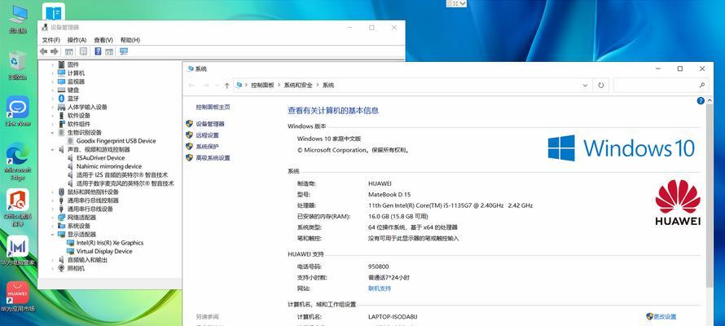Collapse the 显示适配器 node

click(x=53, y=235)
